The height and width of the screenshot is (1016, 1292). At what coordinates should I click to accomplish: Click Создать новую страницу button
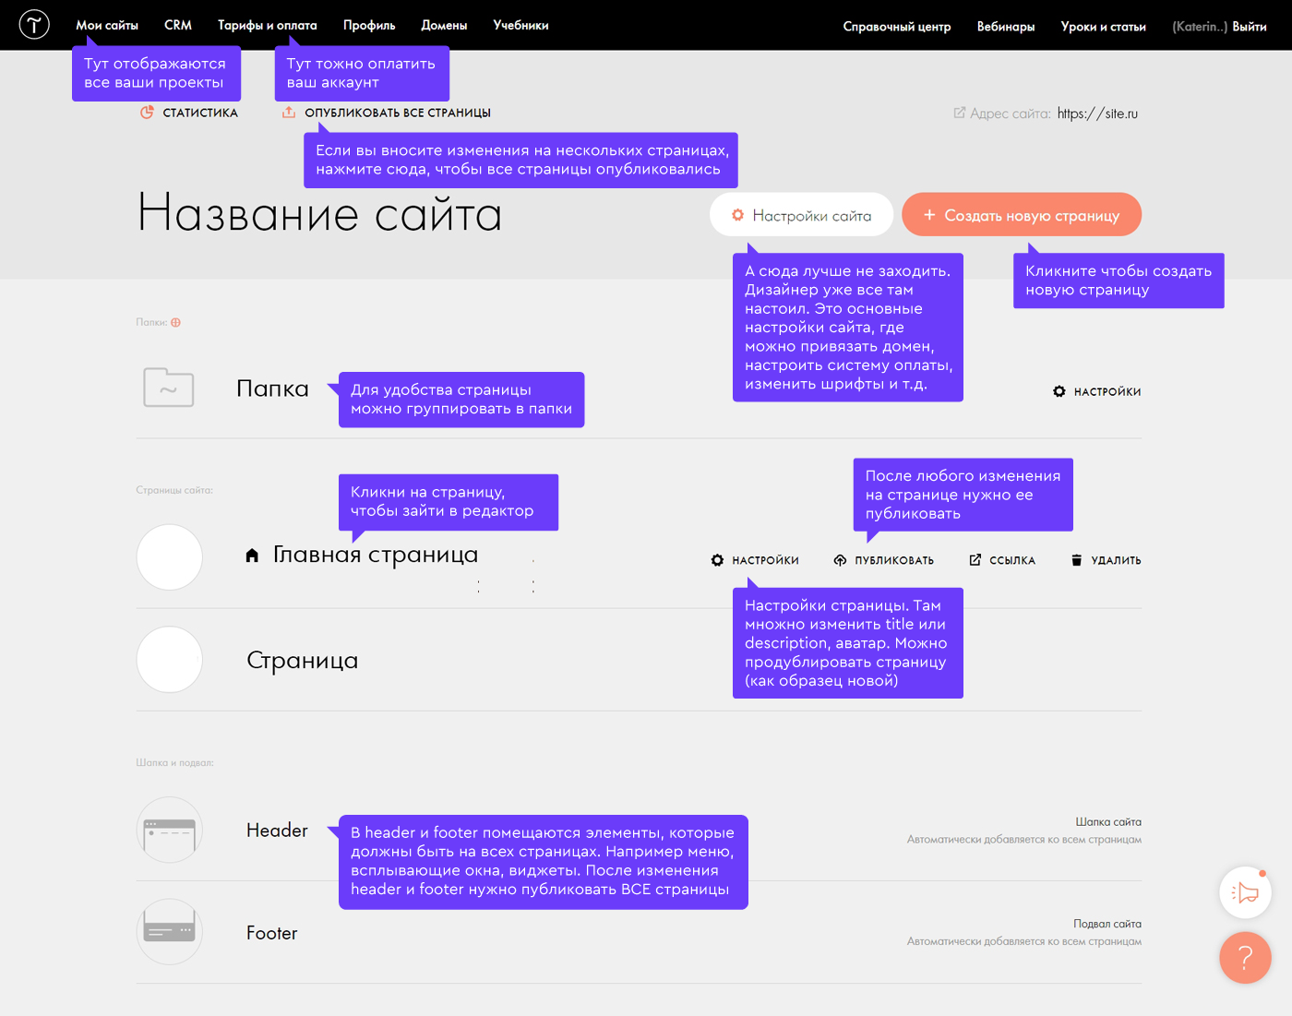click(x=1022, y=214)
